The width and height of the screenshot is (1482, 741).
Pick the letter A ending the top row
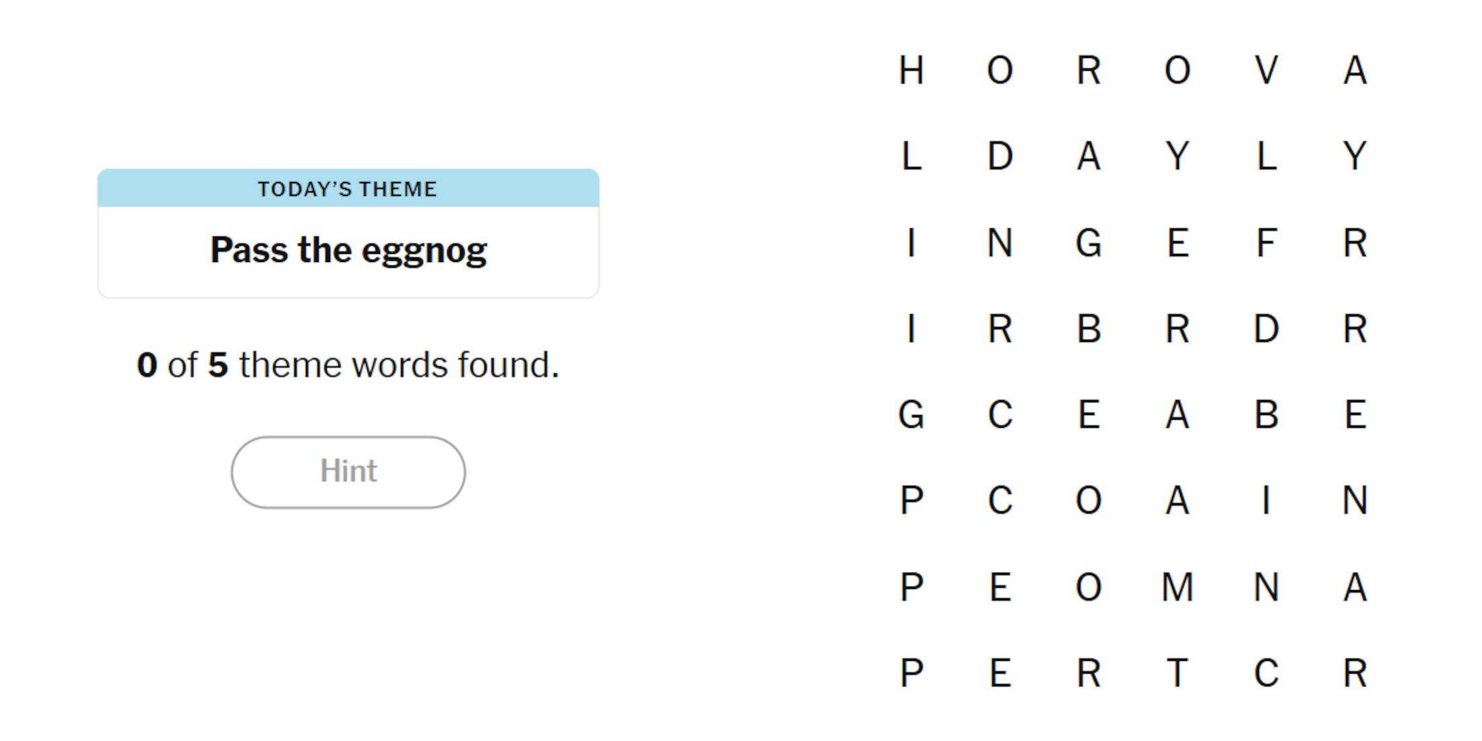(x=1355, y=70)
